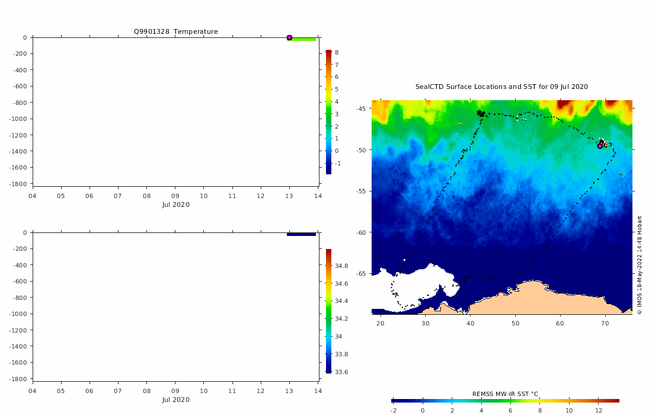Image resolution: width=652 pixels, height=415 pixels.
Task: Click 'Jul 2020' under the temperature plot
Action: tap(176, 205)
